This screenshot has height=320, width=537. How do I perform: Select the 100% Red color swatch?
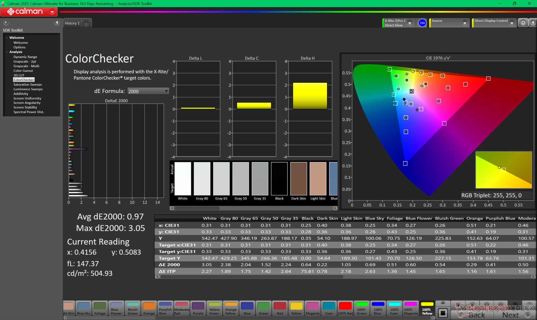(345, 308)
